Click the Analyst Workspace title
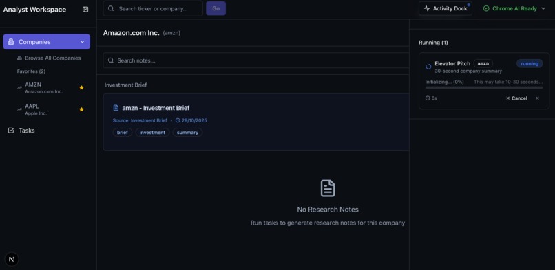Viewport: 555px width, 270px height. click(34, 10)
